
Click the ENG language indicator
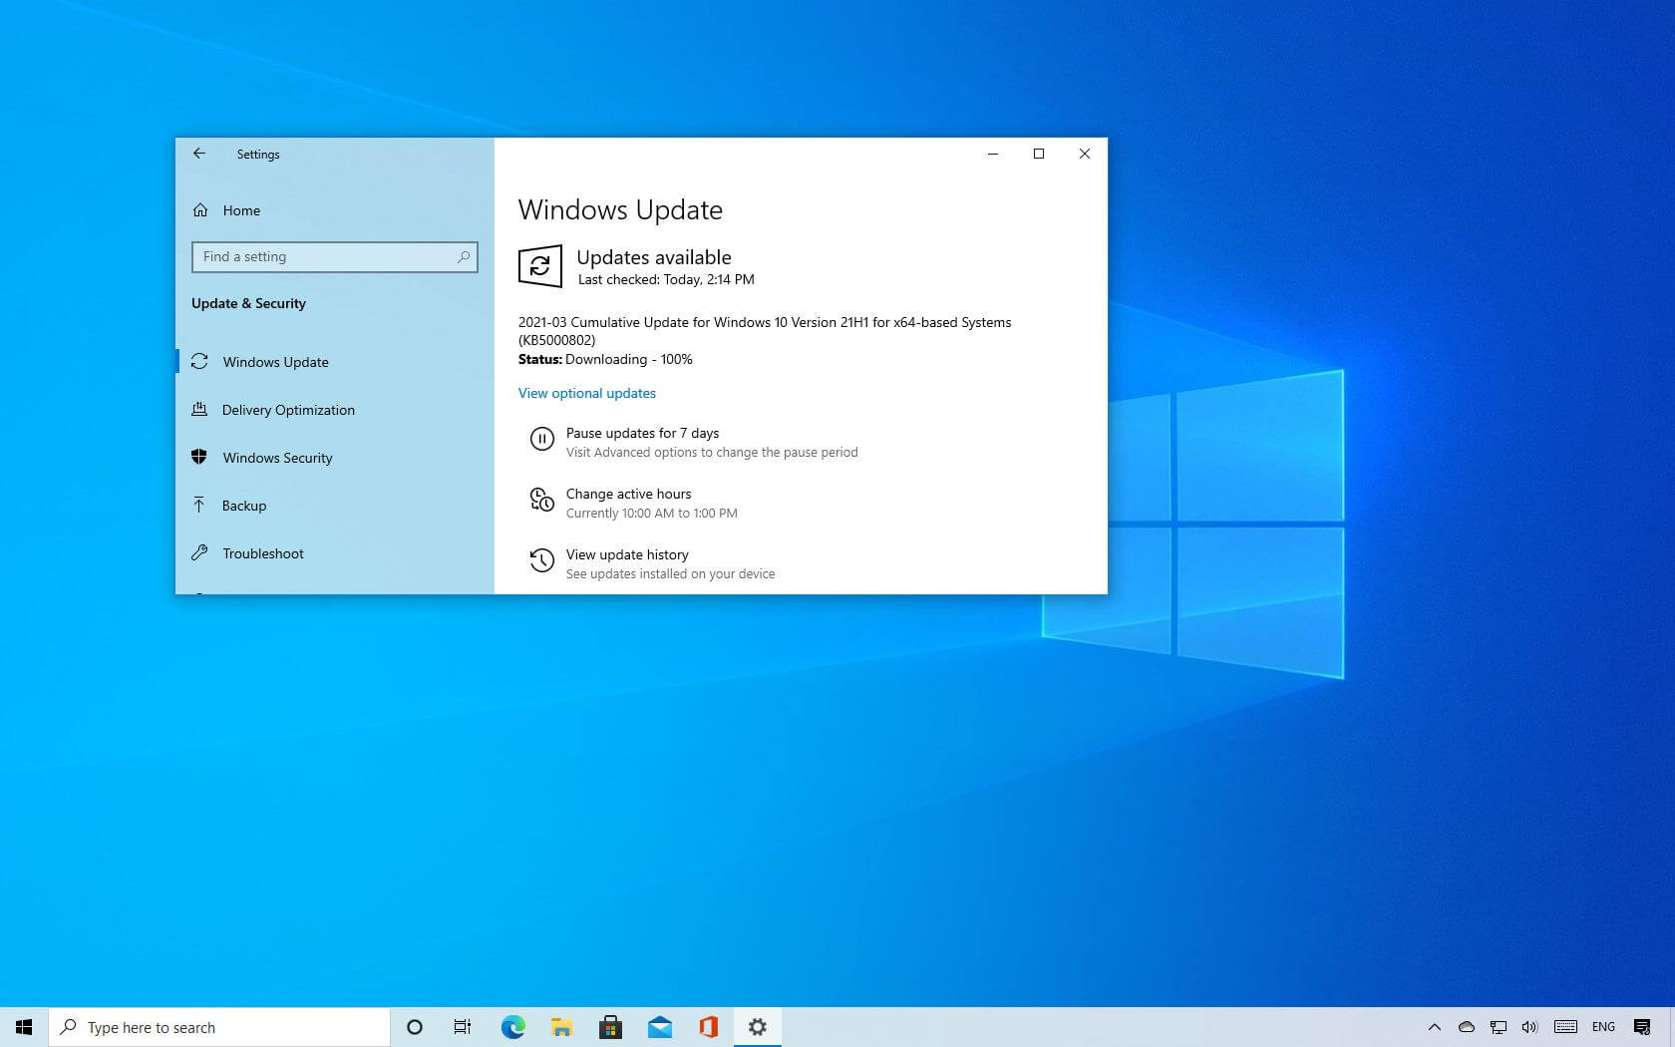(1603, 1027)
